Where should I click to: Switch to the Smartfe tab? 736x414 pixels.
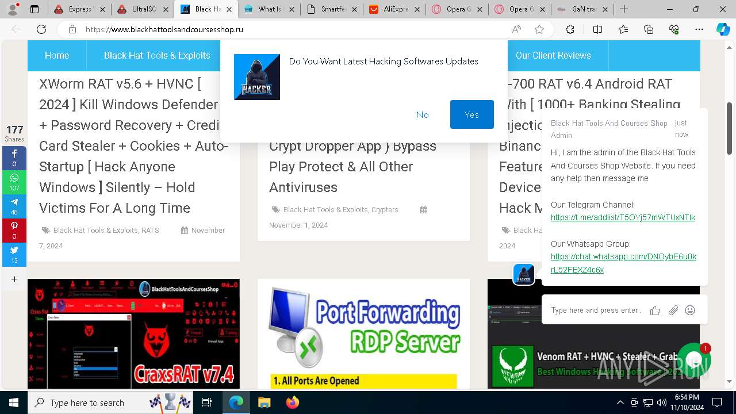(x=332, y=9)
